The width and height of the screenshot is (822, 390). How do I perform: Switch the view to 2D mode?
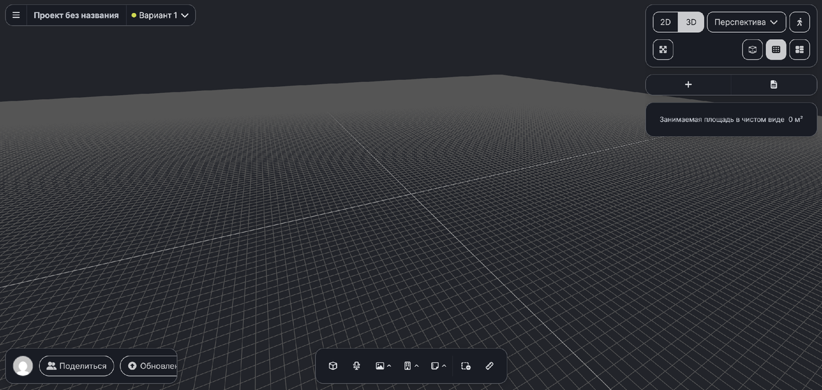(x=665, y=22)
